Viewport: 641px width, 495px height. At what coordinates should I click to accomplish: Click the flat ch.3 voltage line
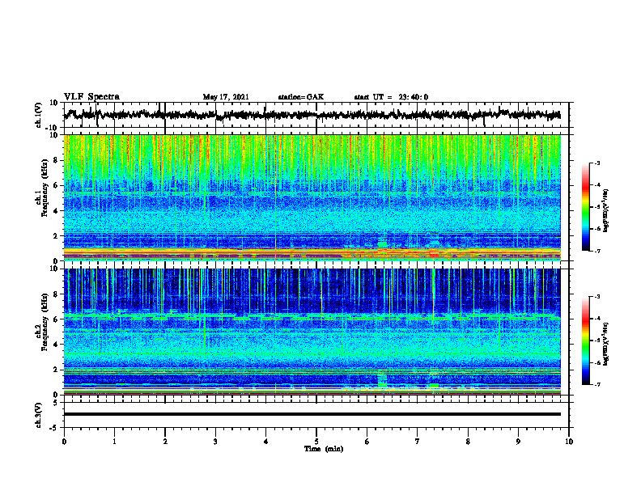[312, 414]
